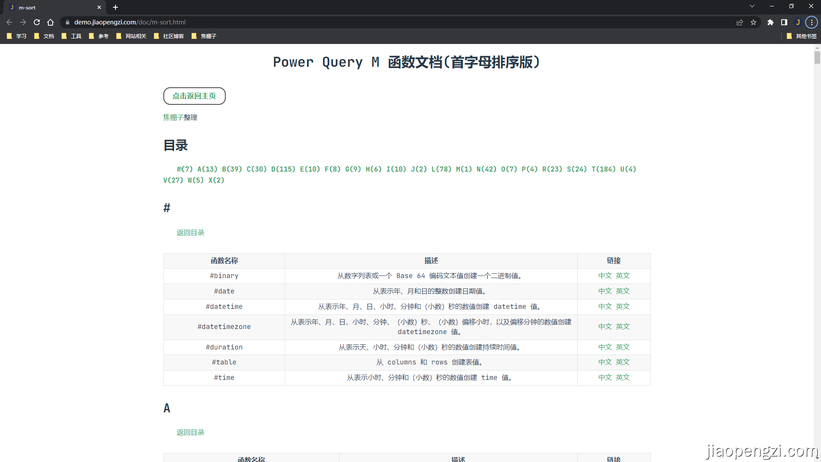Close the m-sort tab

click(x=99, y=7)
